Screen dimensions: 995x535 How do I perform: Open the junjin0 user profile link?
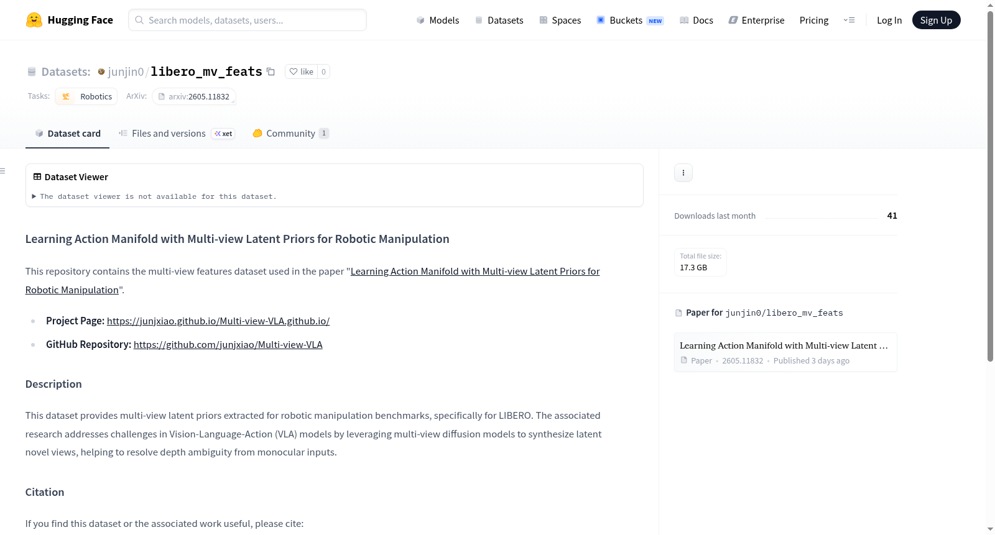point(126,71)
